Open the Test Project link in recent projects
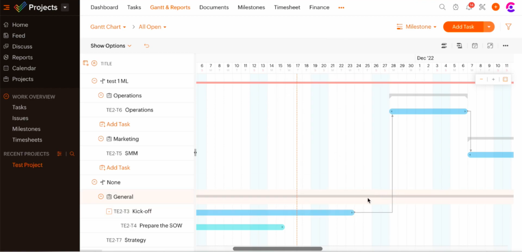 click(27, 165)
